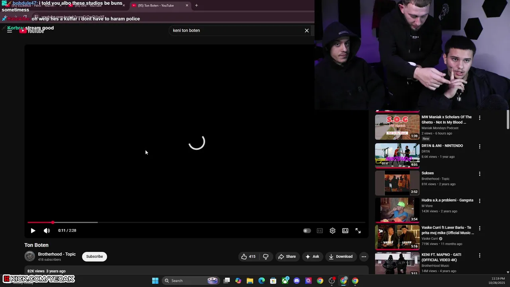This screenshot has width=510, height=287.
Task: Go to YouTube home via logo
Action: coord(32,31)
